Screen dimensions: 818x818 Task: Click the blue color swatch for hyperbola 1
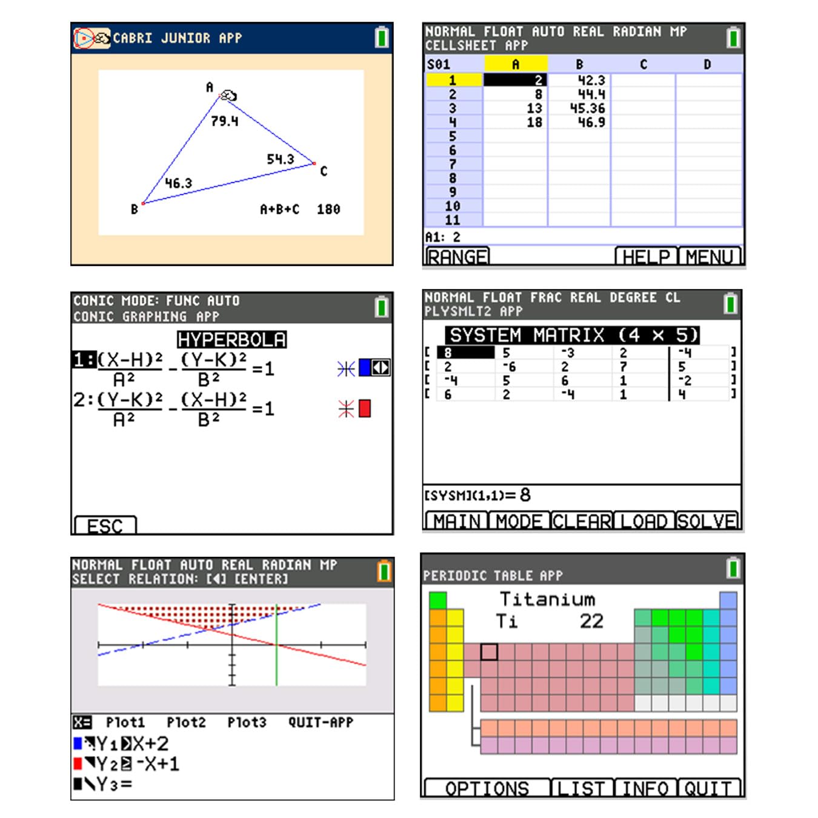(365, 368)
